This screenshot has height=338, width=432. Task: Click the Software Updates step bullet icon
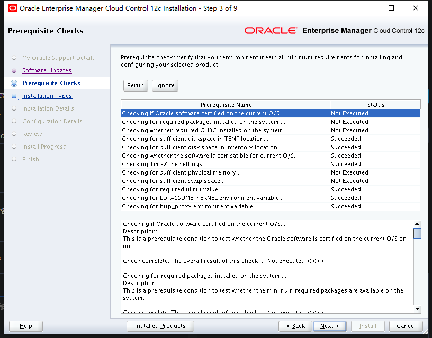[x=14, y=70]
